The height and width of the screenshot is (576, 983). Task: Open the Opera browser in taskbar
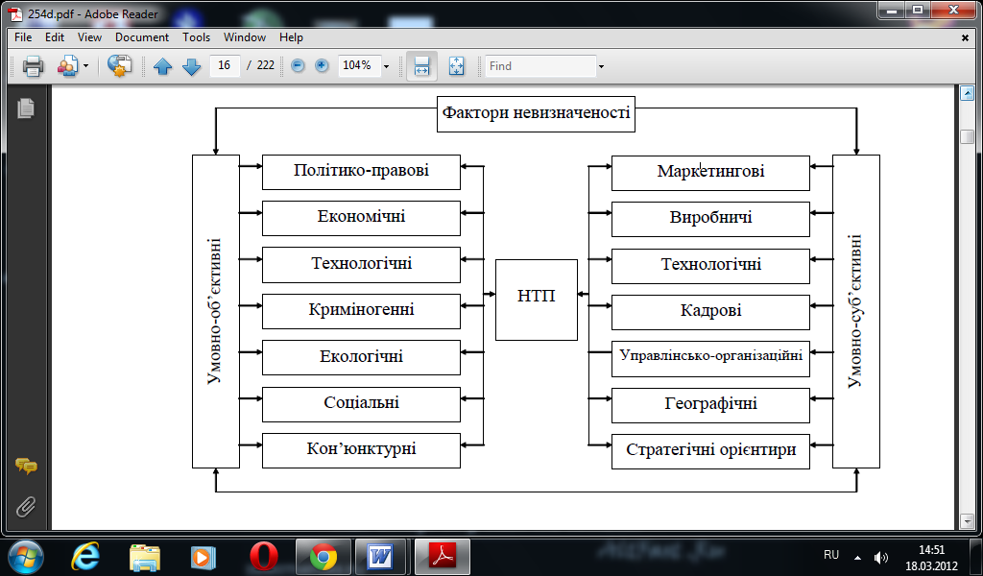[264, 557]
